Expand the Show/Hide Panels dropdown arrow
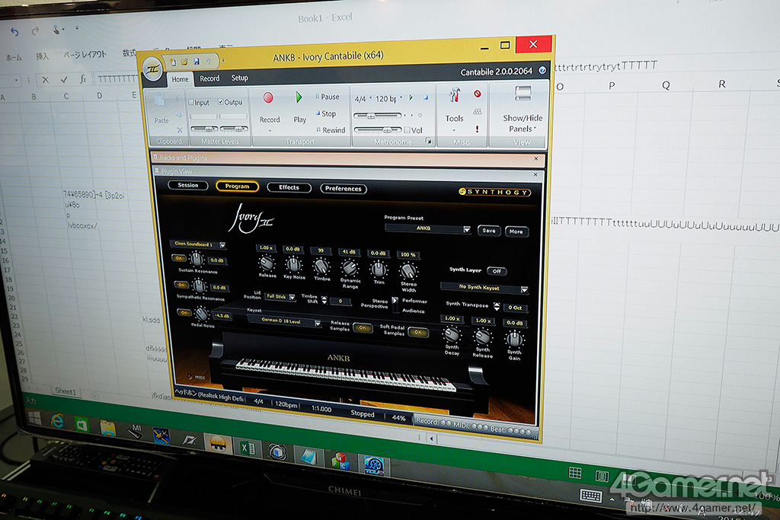 point(535,129)
